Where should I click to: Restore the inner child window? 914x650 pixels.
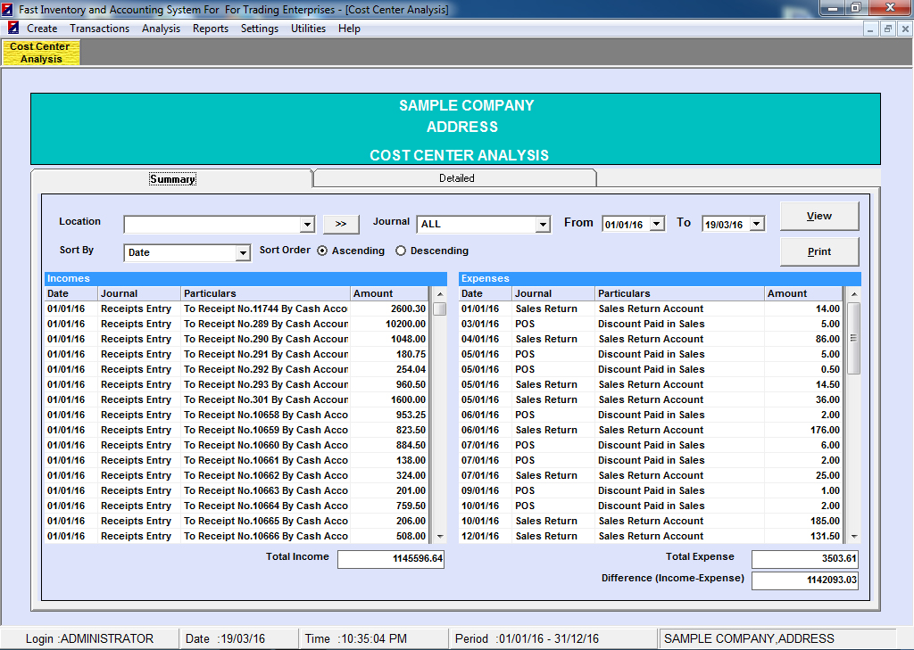point(887,29)
